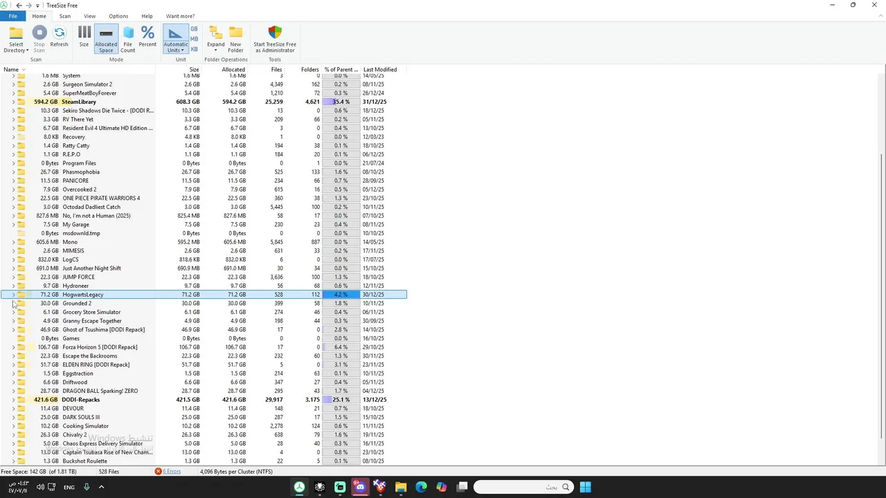This screenshot has width=886, height=498.
Task: Click the HogwartsLegacy folder icon
Action: coord(21,295)
